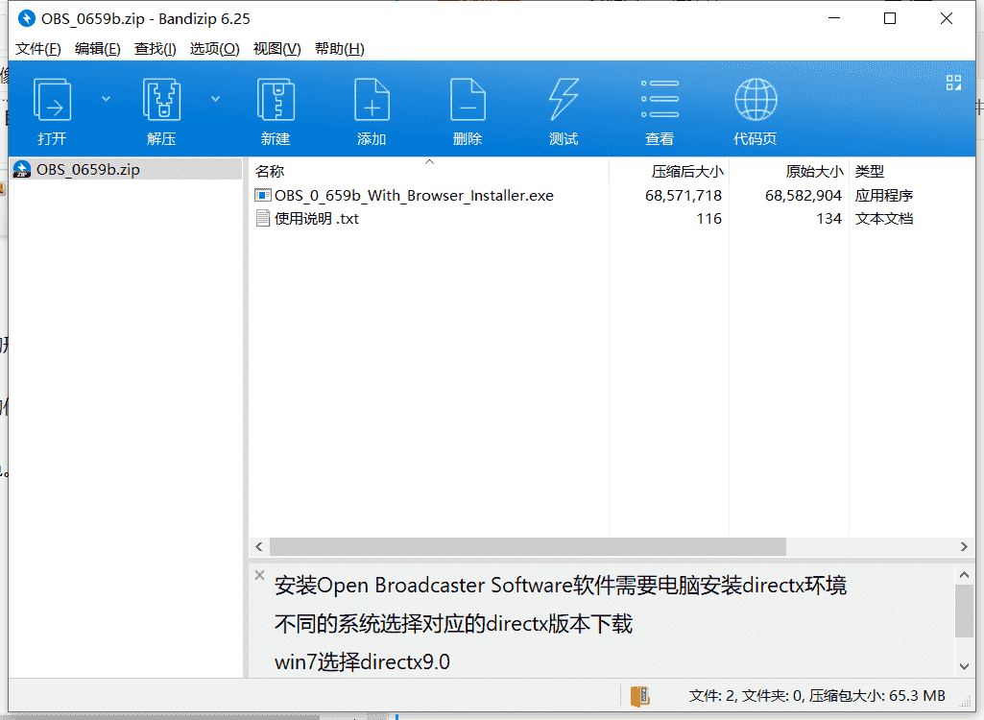Viewport: 984px width, 720px height.
Task: Click comment panel scroll up arrow
Action: (964, 574)
